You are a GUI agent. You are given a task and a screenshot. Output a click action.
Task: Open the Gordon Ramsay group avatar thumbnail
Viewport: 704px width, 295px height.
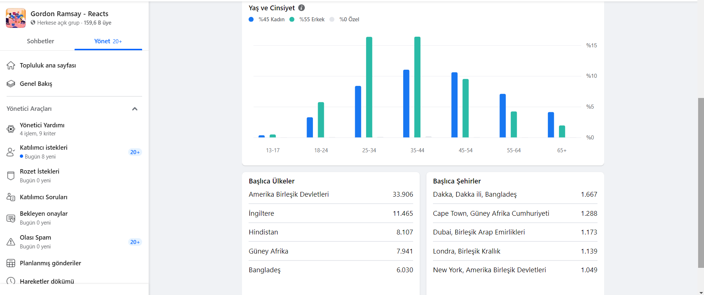pos(16,18)
